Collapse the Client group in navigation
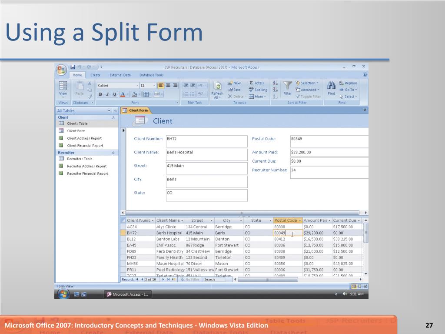This screenshot has height=334, width=445. (x=113, y=117)
